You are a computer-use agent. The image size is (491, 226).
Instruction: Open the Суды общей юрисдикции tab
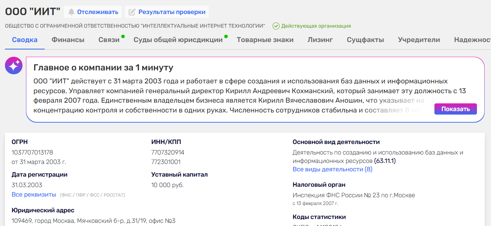click(178, 40)
